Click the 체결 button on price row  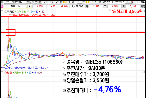[143, 6]
